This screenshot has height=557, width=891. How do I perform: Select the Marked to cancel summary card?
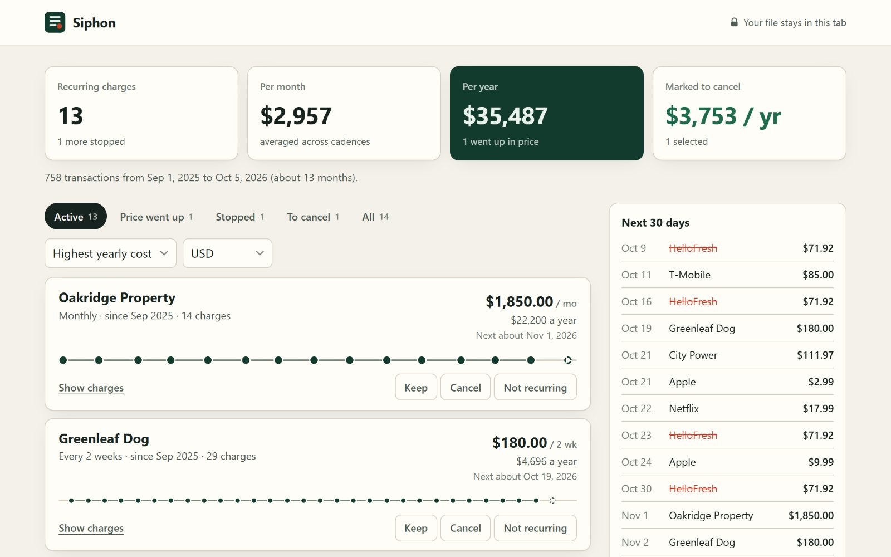750,113
